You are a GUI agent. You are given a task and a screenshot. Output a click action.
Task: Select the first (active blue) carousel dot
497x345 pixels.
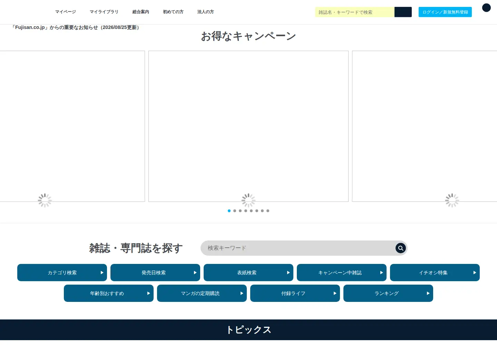[229, 211]
